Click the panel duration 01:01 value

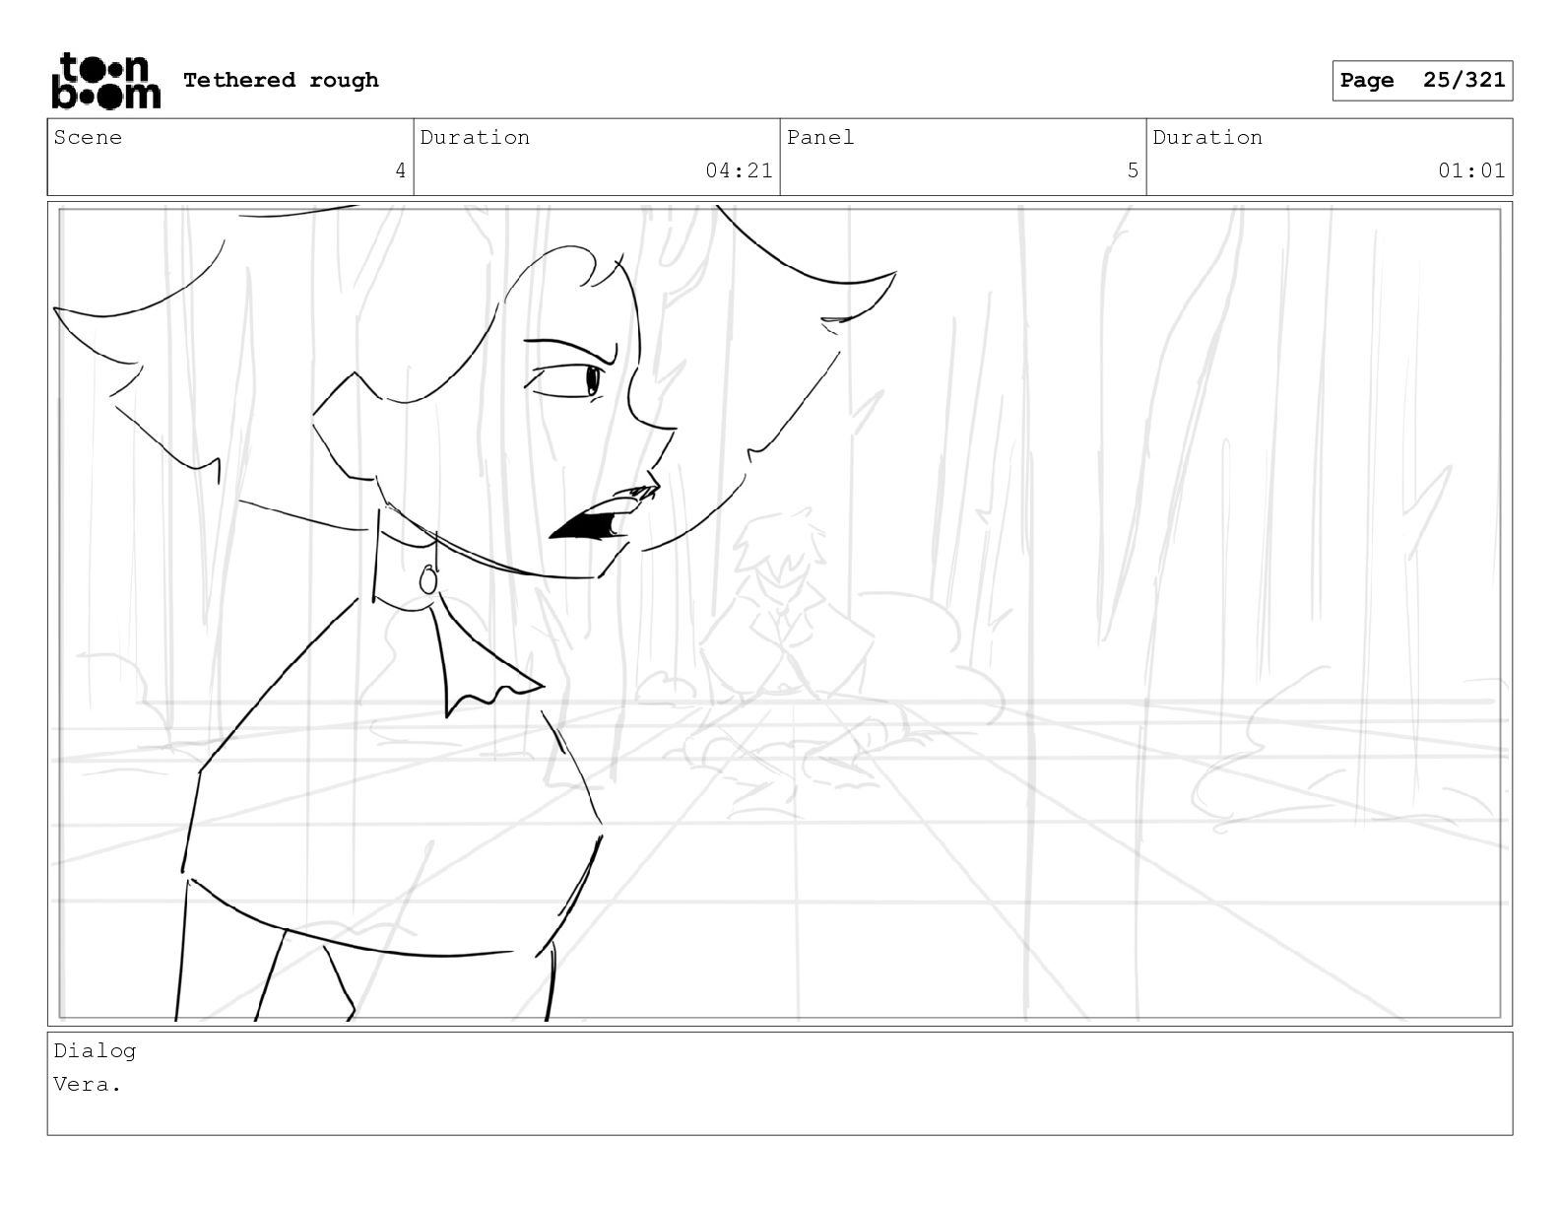point(1471,171)
